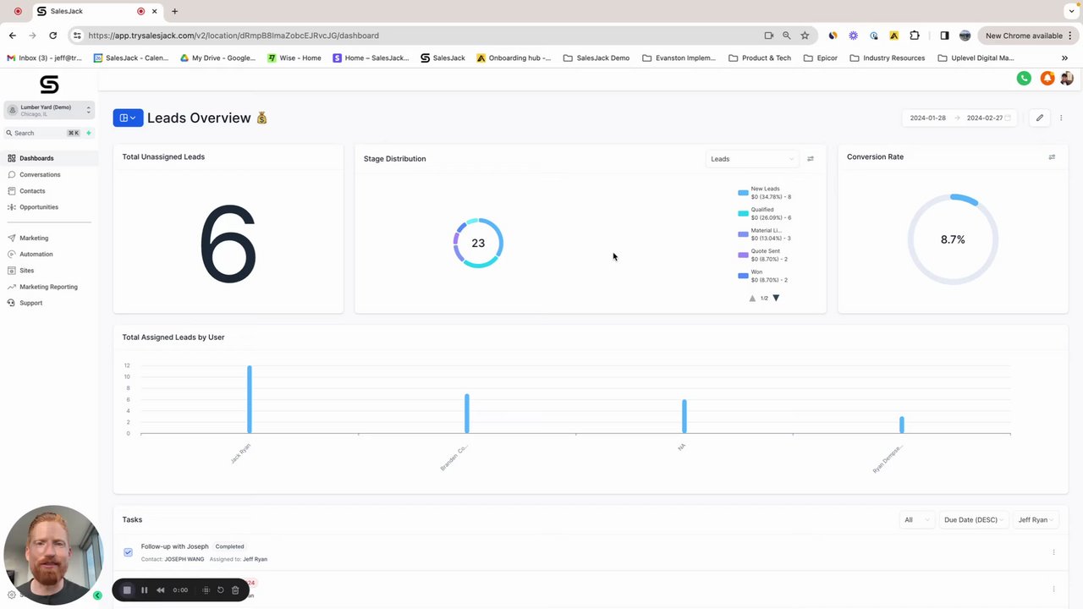Click the green phone dialer icon
The height and width of the screenshot is (609, 1083).
(1024, 78)
